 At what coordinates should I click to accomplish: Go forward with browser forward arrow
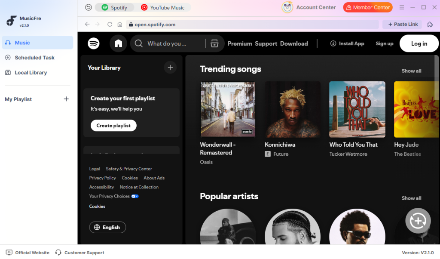[x=98, y=25]
